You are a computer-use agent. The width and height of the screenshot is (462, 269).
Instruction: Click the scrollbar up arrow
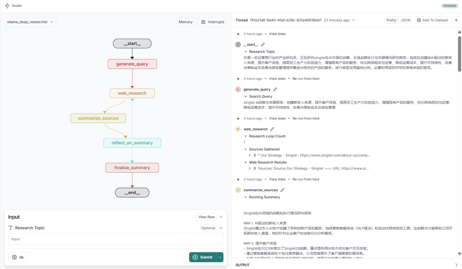459,32
